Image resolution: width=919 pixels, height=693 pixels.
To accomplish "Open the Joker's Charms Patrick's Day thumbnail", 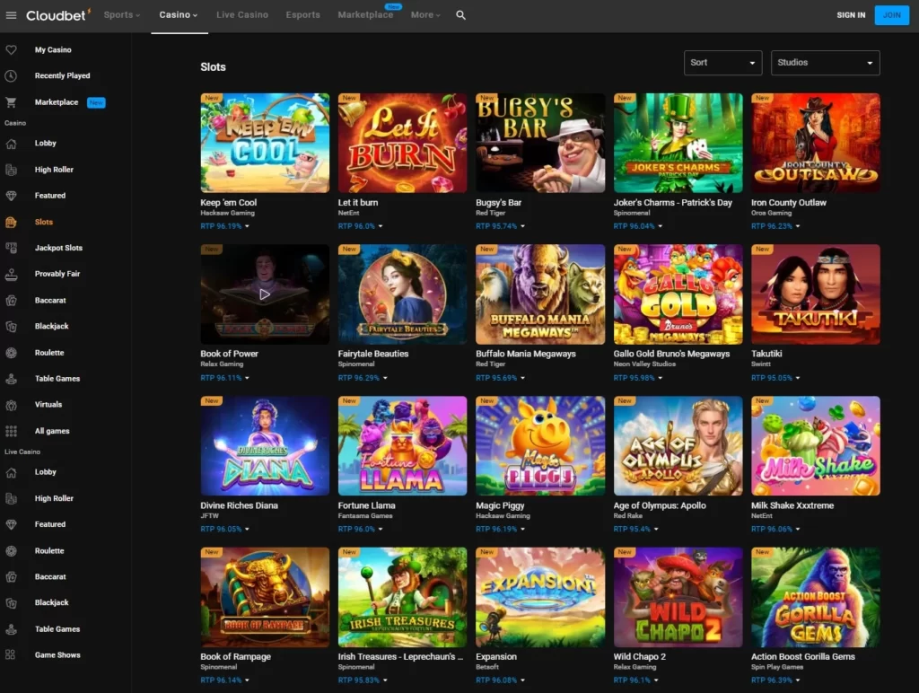I will (678, 143).
